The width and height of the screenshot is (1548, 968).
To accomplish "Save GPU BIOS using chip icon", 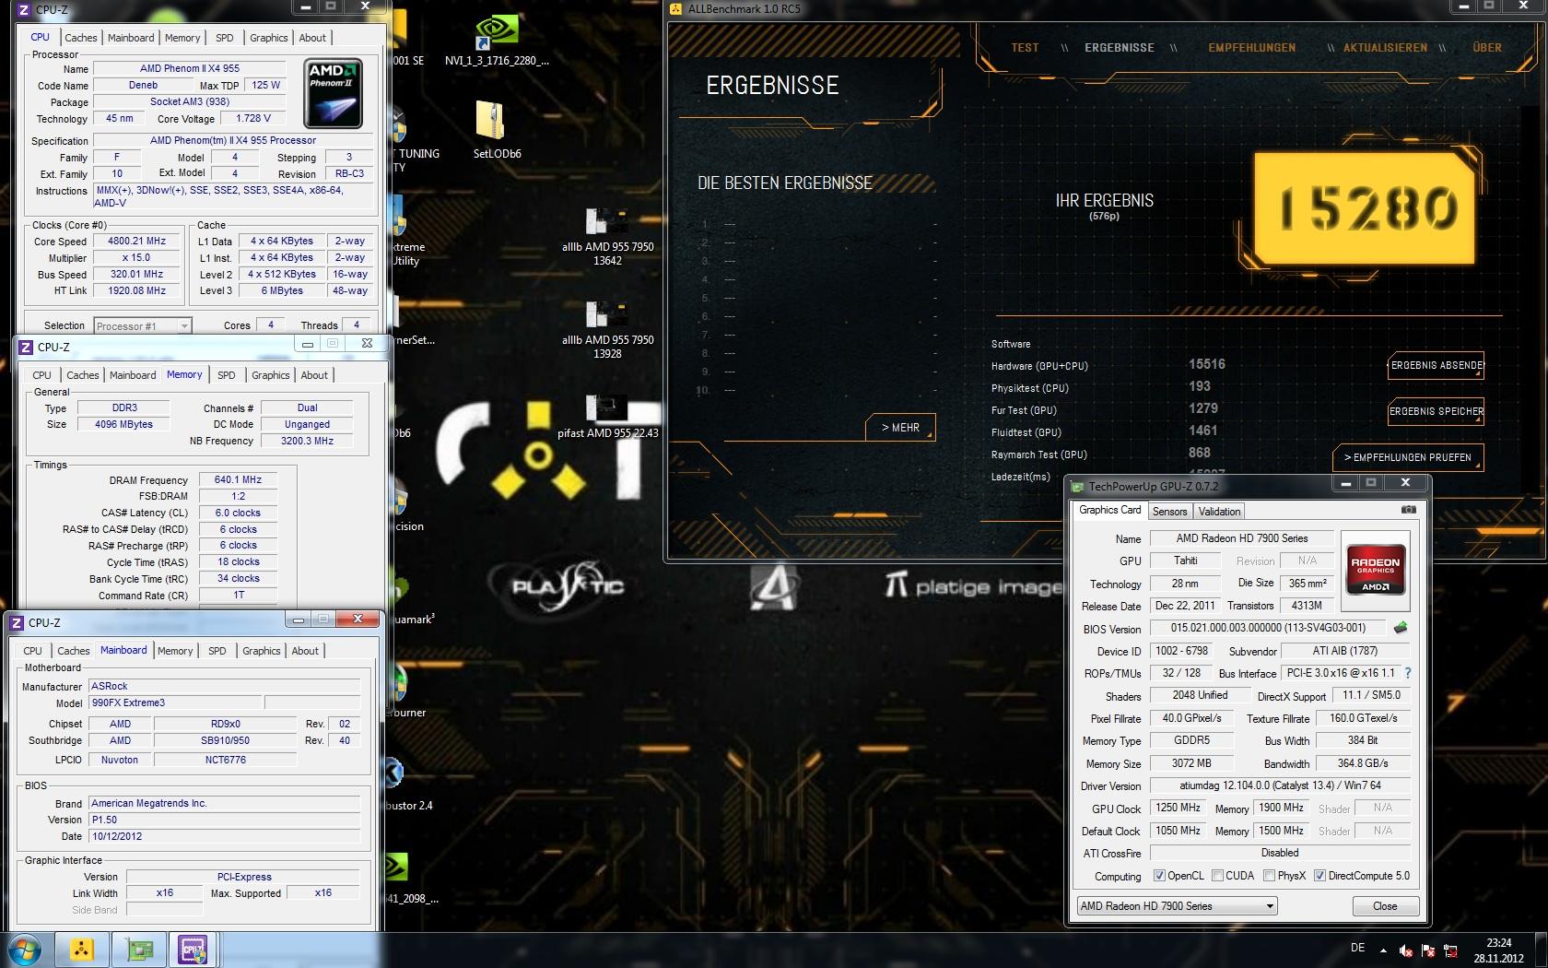I will pos(1401,628).
